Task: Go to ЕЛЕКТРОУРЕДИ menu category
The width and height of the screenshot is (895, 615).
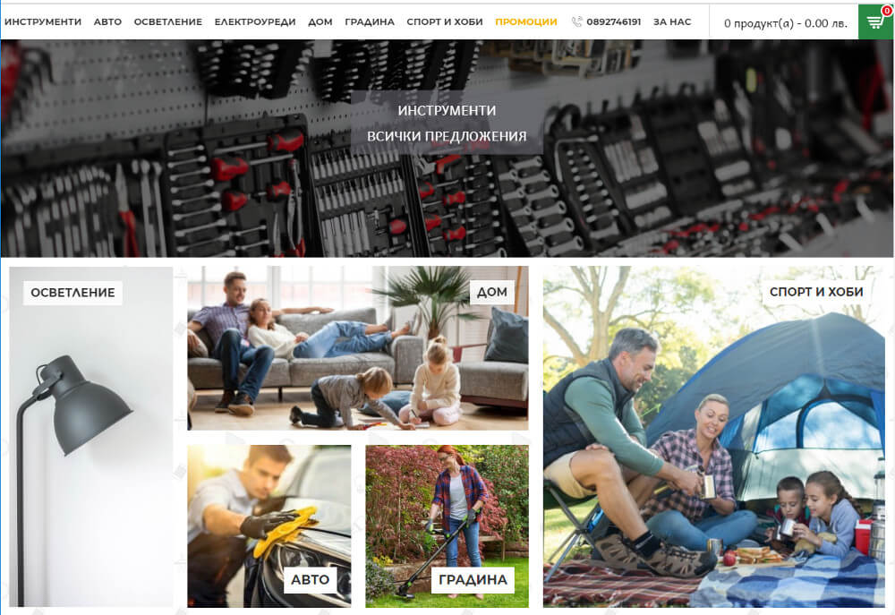Action: tap(255, 21)
